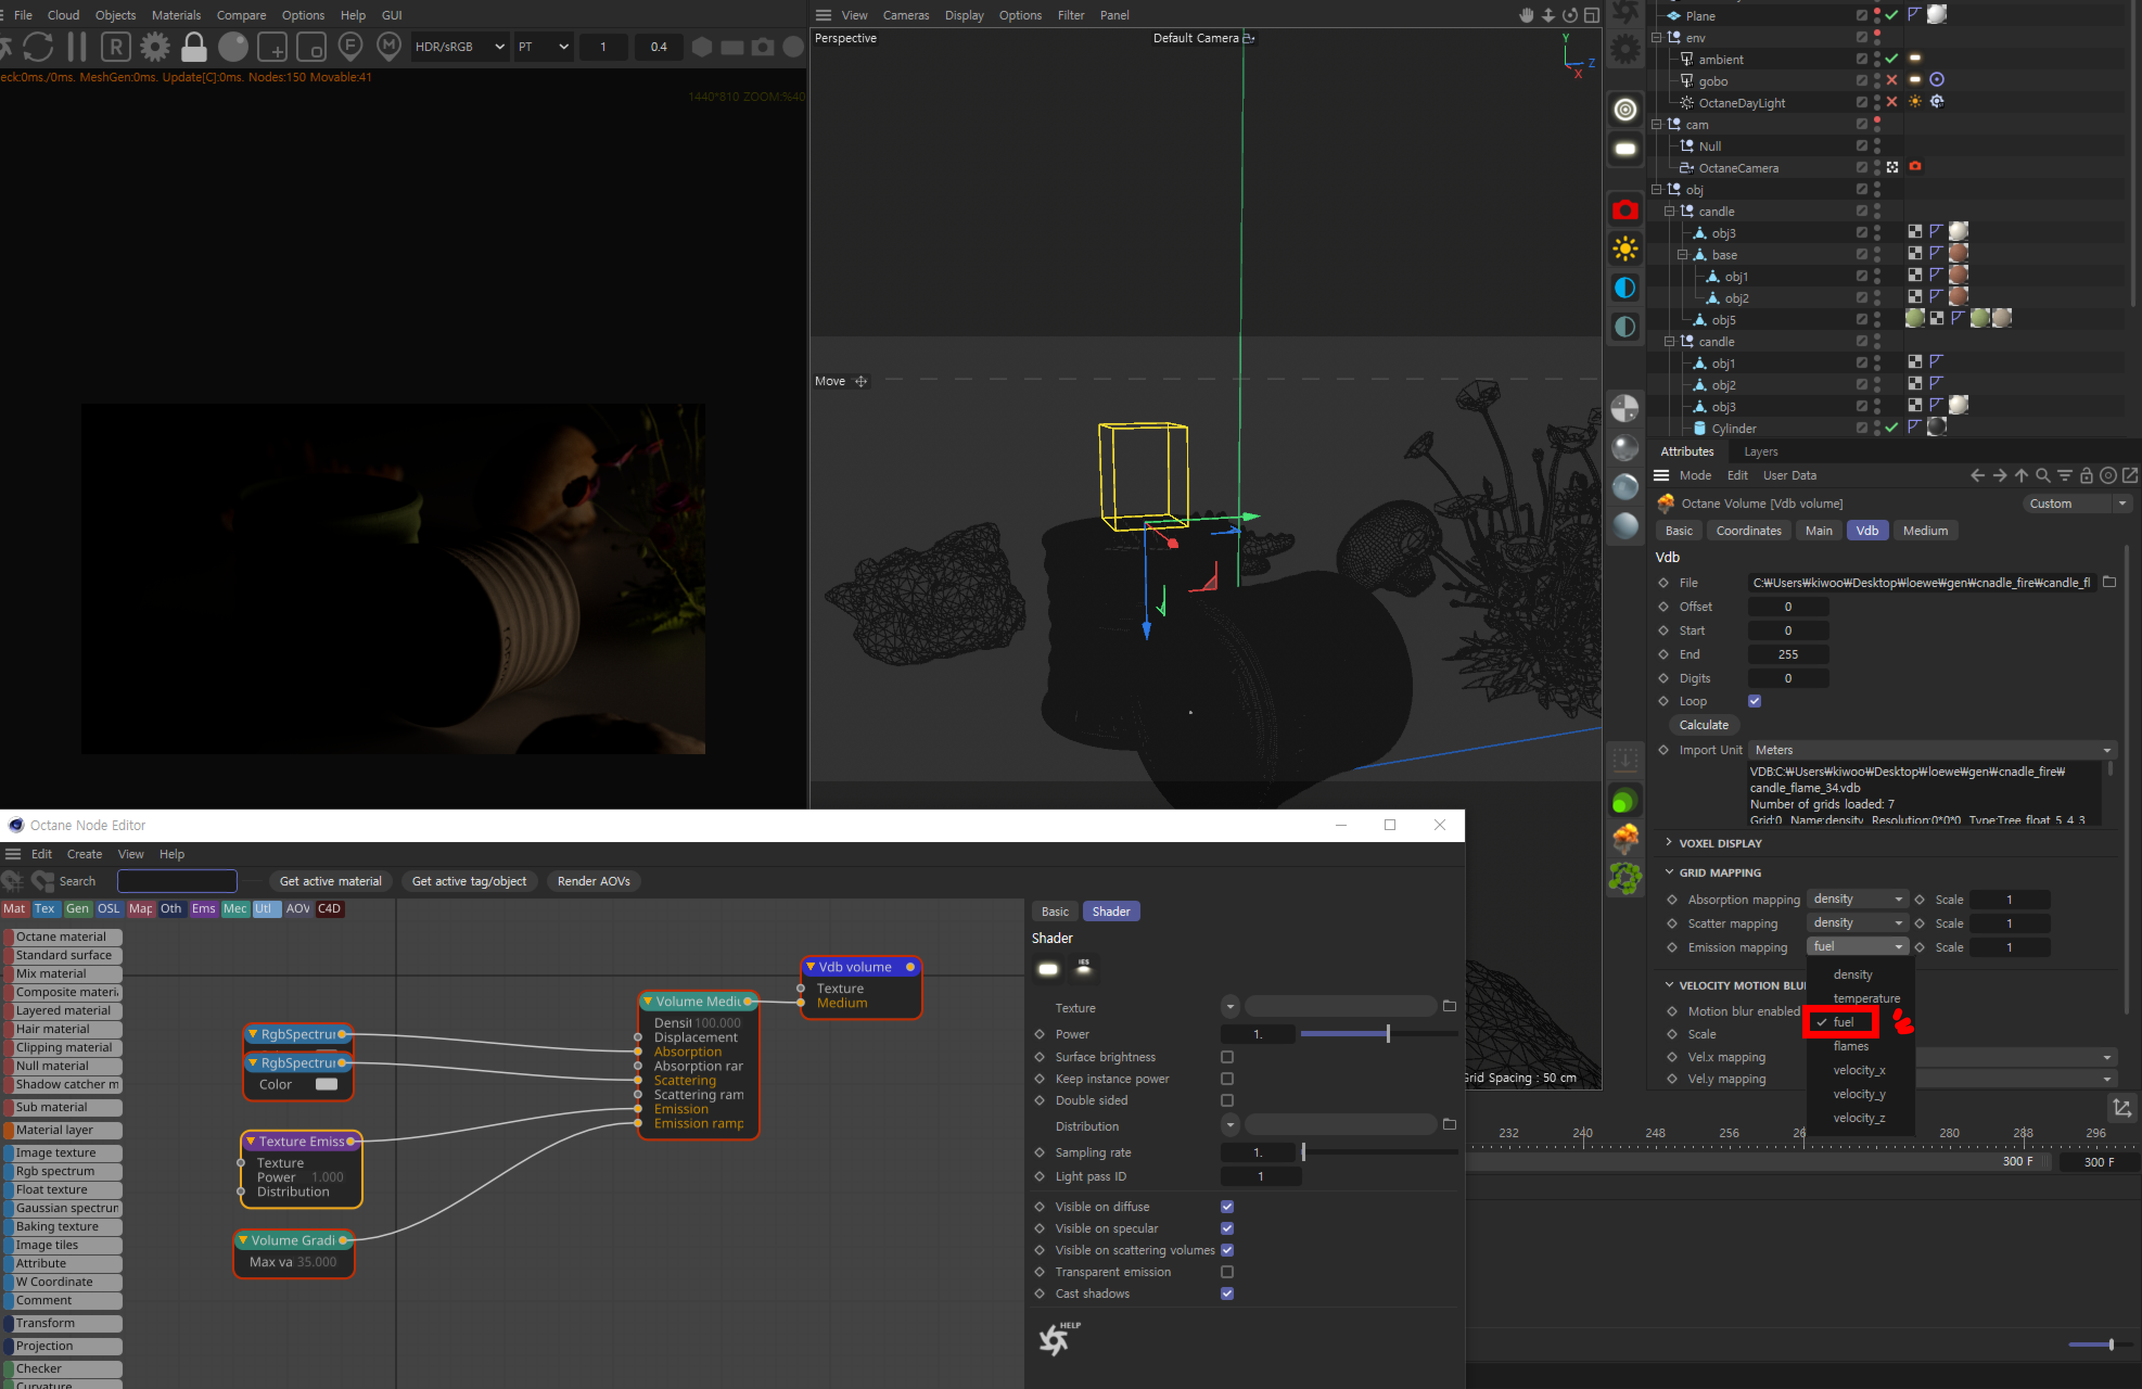Image resolution: width=2142 pixels, height=1389 pixels.
Task: Enable Keep instance power checkbox
Action: coord(1227,1079)
